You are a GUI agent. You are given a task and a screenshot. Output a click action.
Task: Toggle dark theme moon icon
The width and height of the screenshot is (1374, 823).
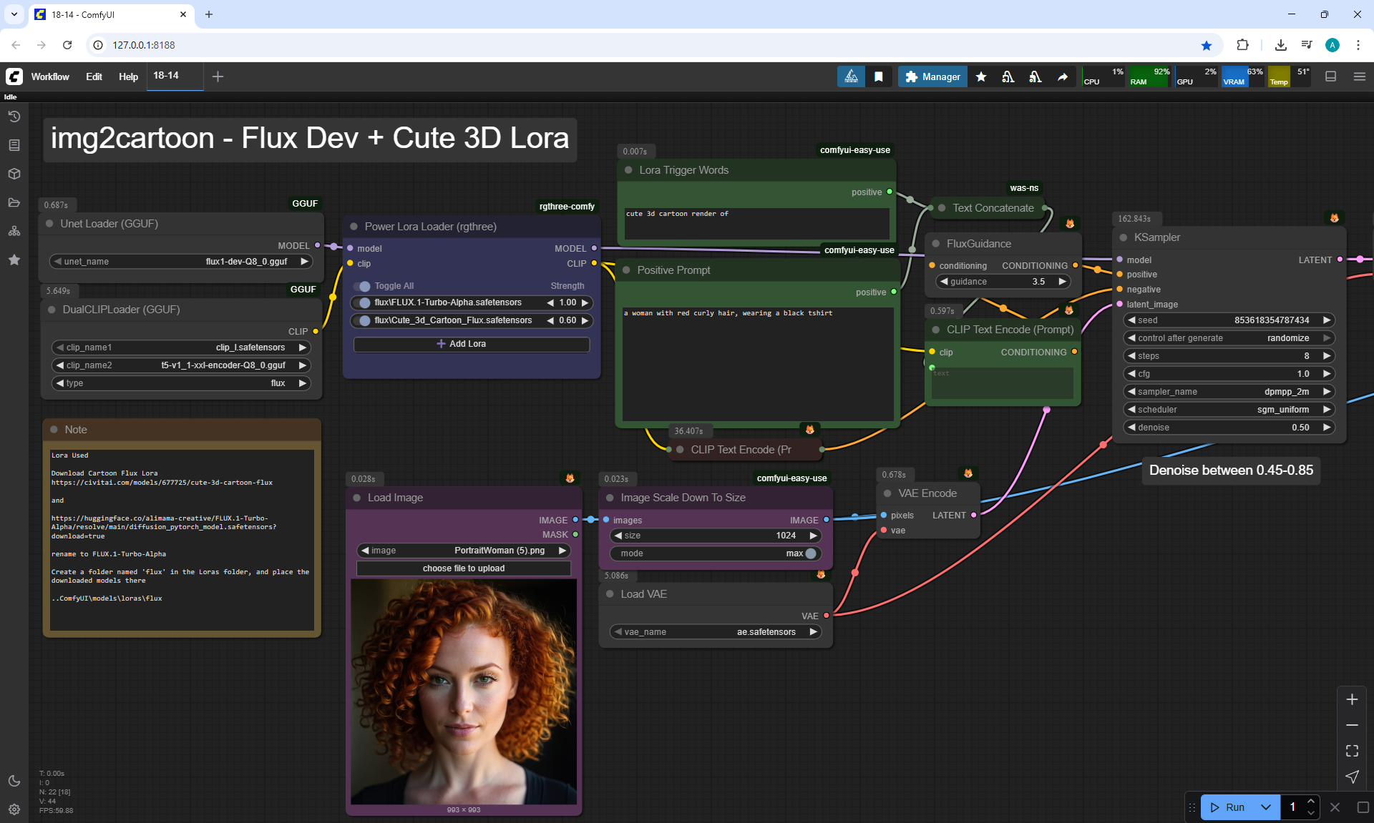click(14, 781)
